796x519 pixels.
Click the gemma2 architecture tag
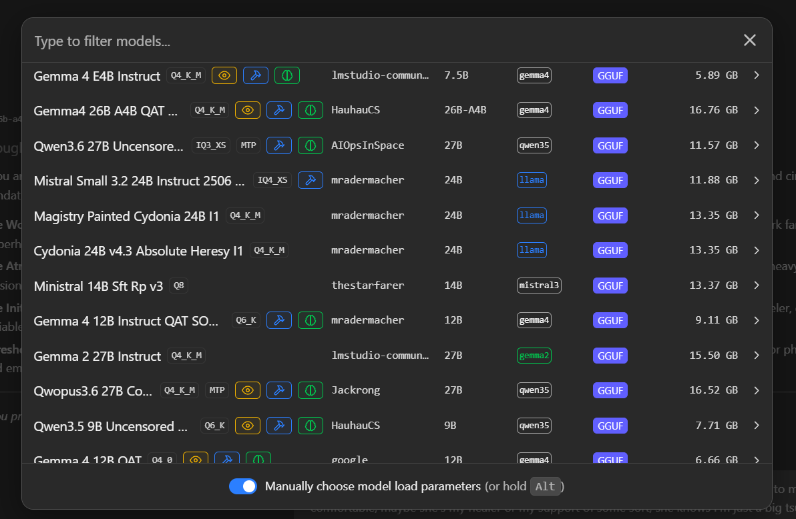pos(534,356)
